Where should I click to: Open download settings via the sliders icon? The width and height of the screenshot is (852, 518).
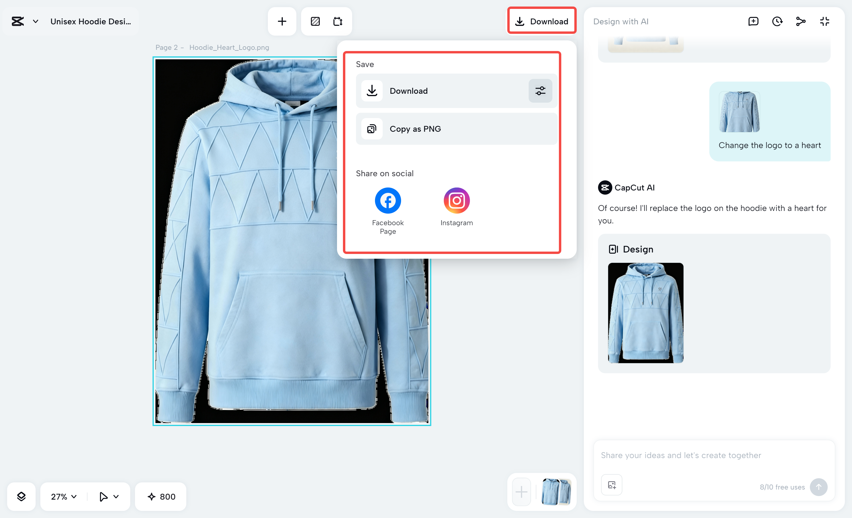540,90
